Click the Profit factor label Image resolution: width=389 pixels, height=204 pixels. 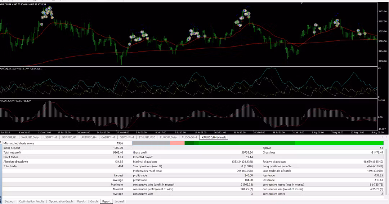[11, 157]
